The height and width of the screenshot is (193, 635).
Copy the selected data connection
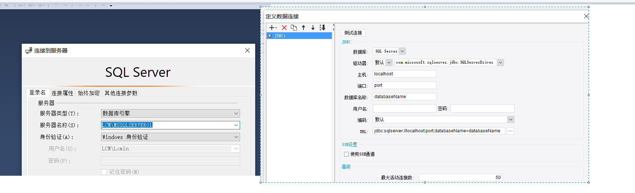(294, 28)
